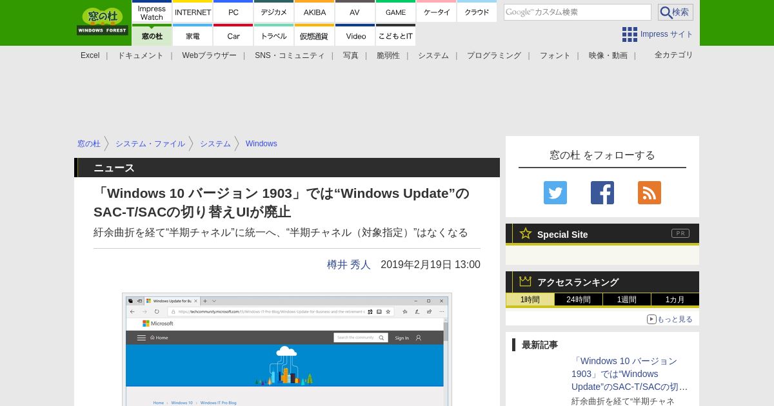The height and width of the screenshot is (406, 774).
Task: Switch to the トラベル tab
Action: point(274,35)
